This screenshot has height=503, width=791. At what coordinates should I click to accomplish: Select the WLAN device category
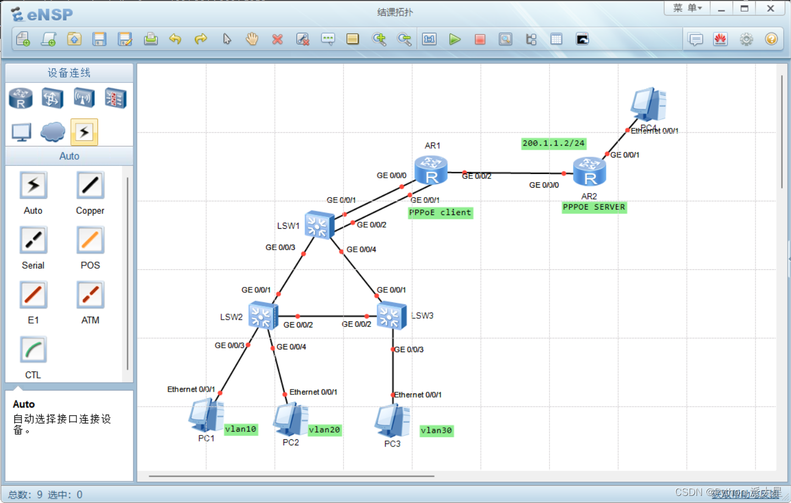coord(84,98)
